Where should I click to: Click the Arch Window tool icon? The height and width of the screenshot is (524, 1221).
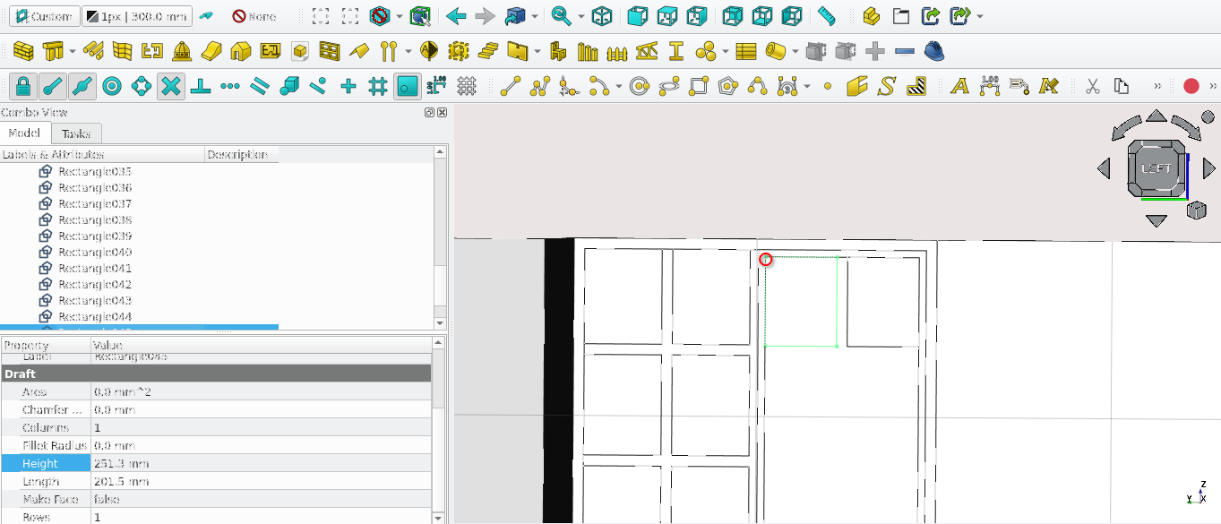pos(330,51)
